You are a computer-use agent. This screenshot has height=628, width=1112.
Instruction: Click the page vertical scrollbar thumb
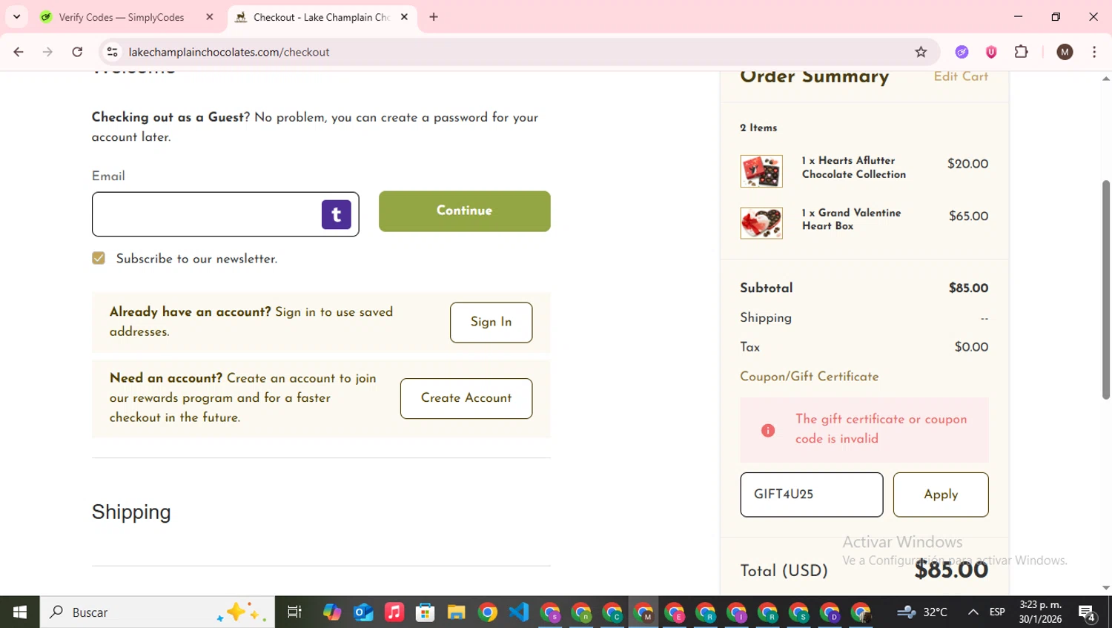click(x=1105, y=289)
